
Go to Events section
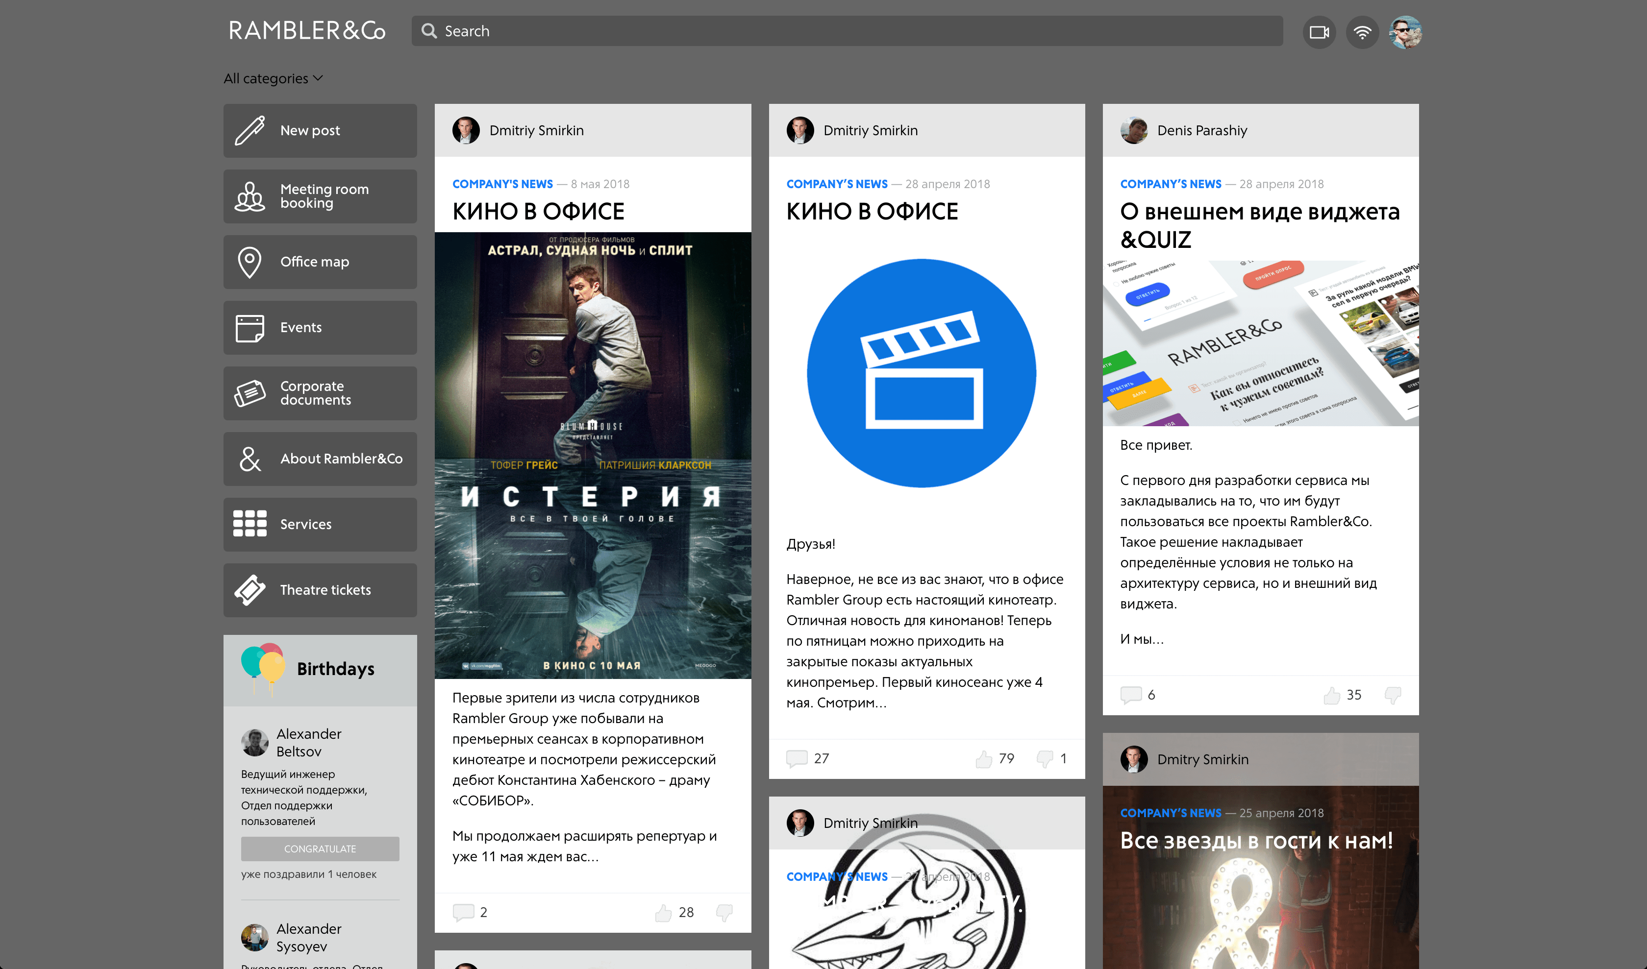pos(320,328)
